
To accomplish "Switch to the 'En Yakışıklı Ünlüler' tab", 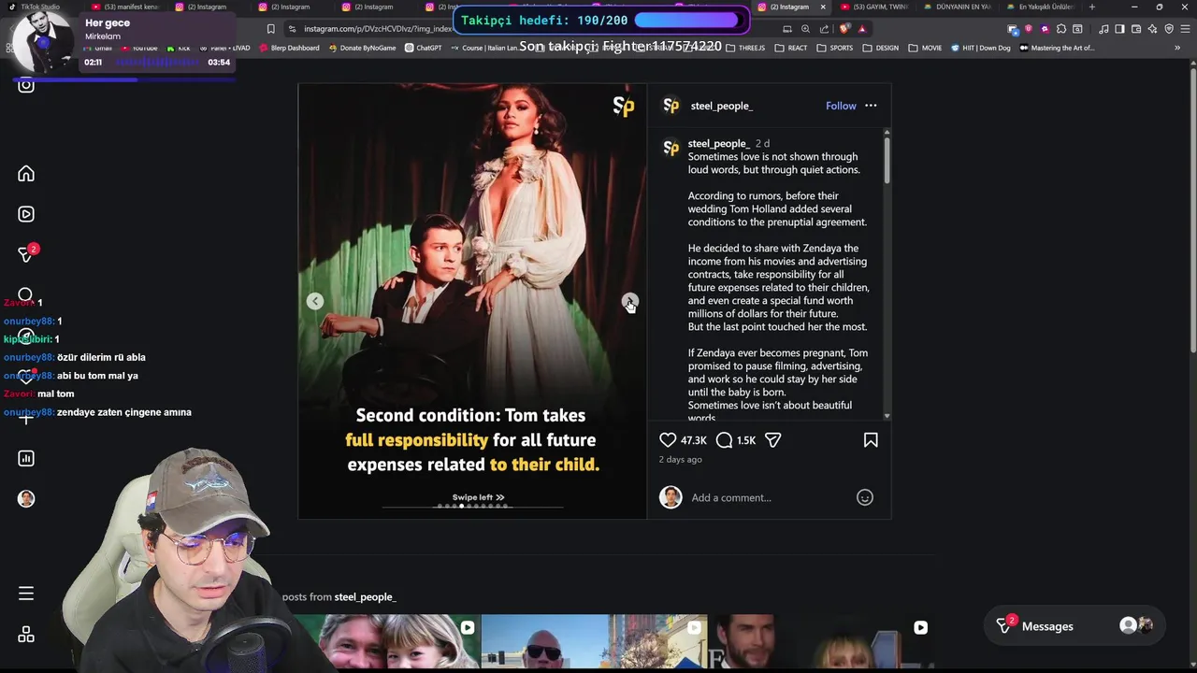I will point(1040,7).
